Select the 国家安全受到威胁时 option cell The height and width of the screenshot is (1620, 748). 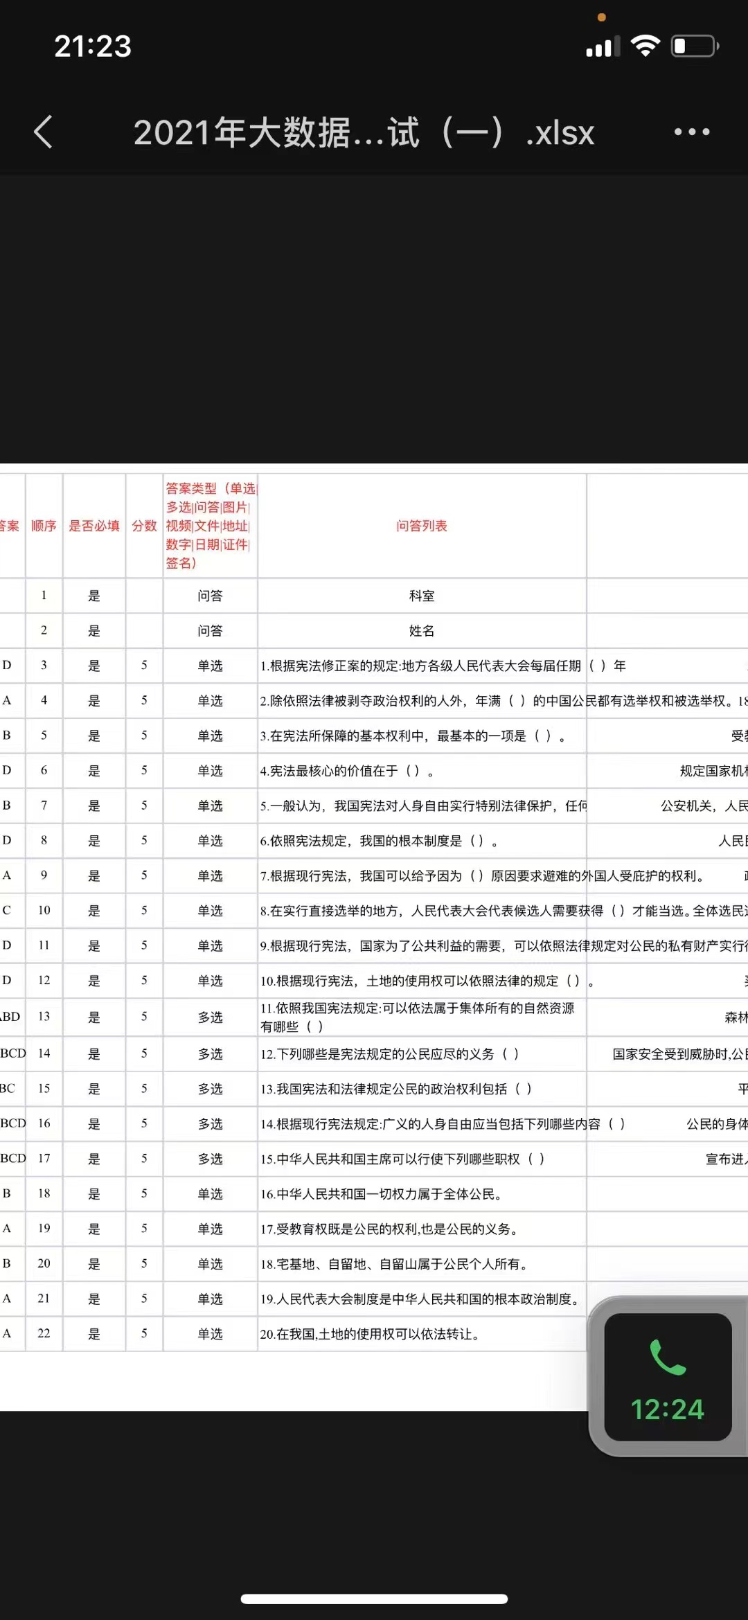point(668,1054)
